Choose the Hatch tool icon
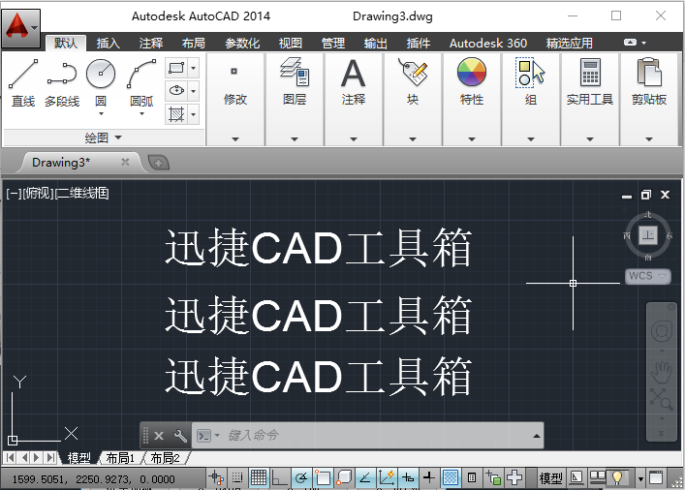 point(176,114)
